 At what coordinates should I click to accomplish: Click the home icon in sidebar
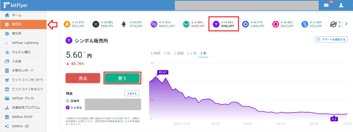(7, 15)
